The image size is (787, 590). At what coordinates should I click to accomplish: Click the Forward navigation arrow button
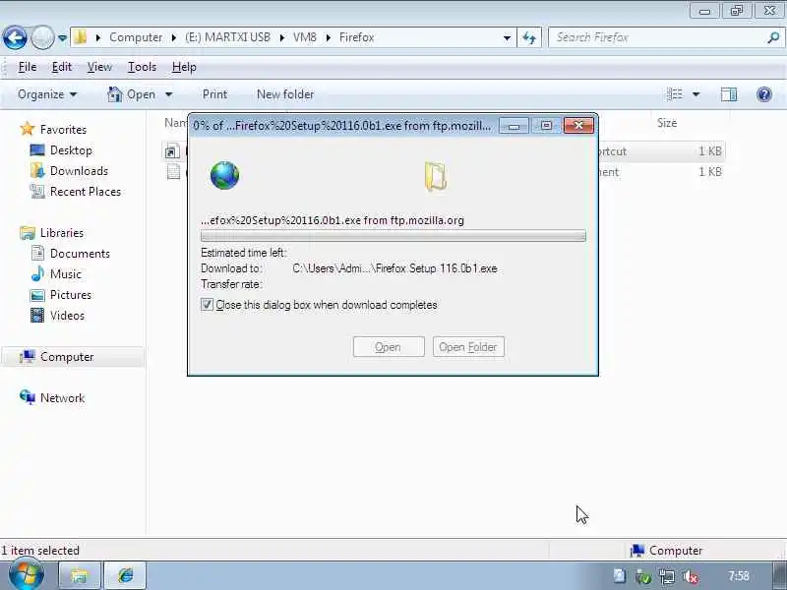[42, 37]
